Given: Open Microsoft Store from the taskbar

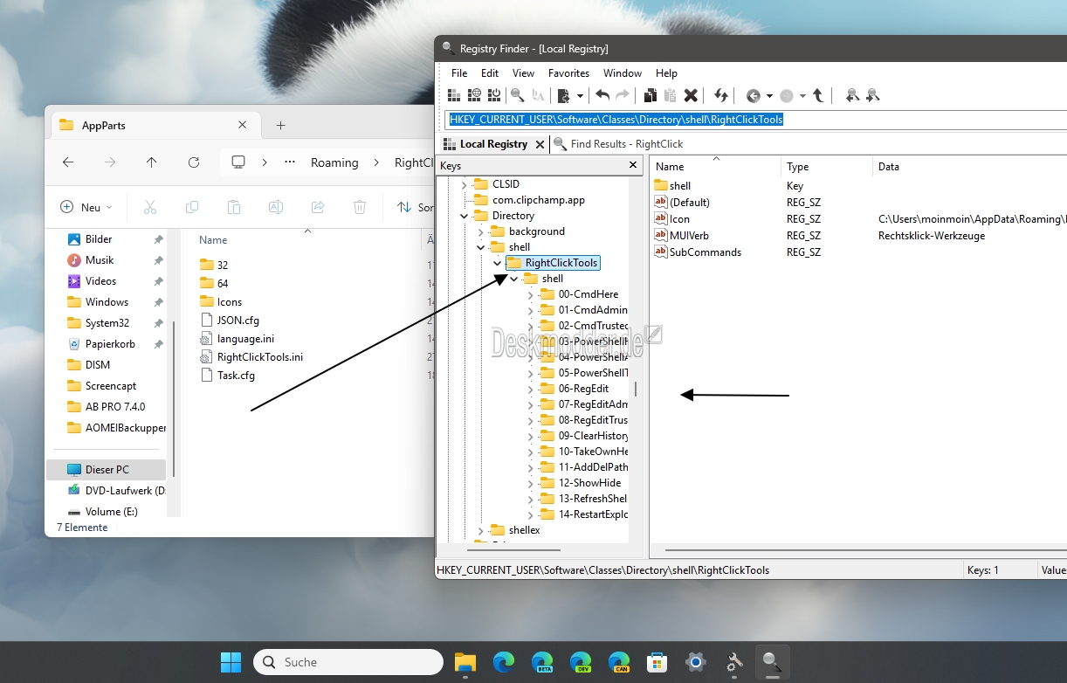Looking at the screenshot, I should click(657, 662).
